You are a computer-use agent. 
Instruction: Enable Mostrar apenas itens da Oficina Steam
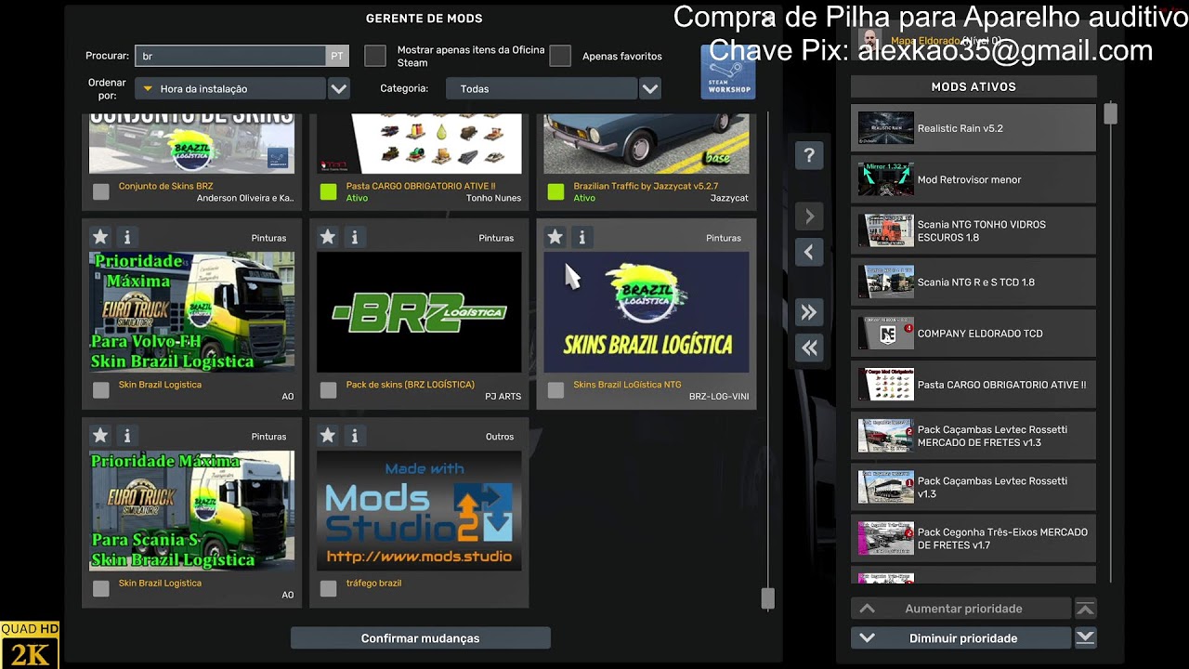[x=375, y=56]
